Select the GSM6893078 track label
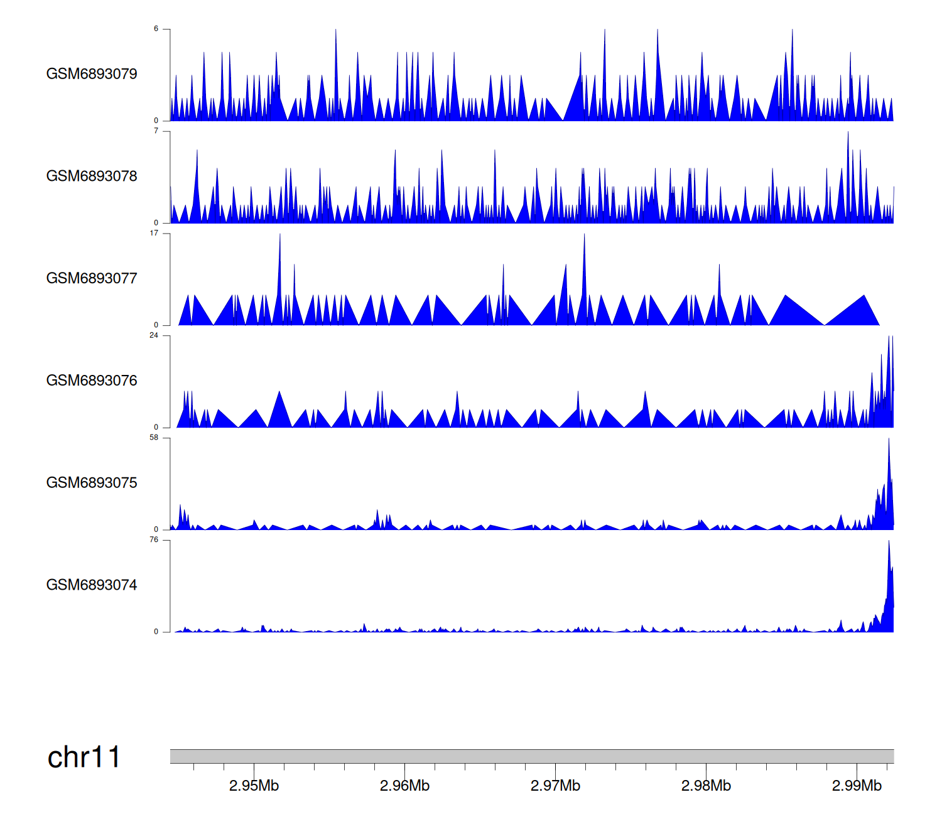 point(92,176)
